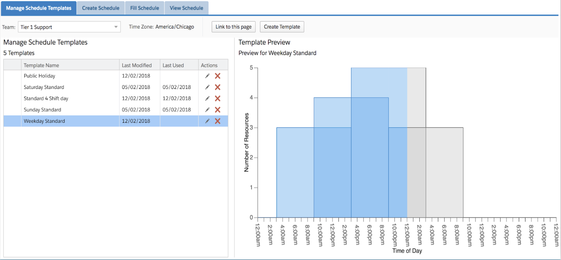Screen dimensions: 561x260
Task: Sort by Template Name column header
Action: pos(41,65)
